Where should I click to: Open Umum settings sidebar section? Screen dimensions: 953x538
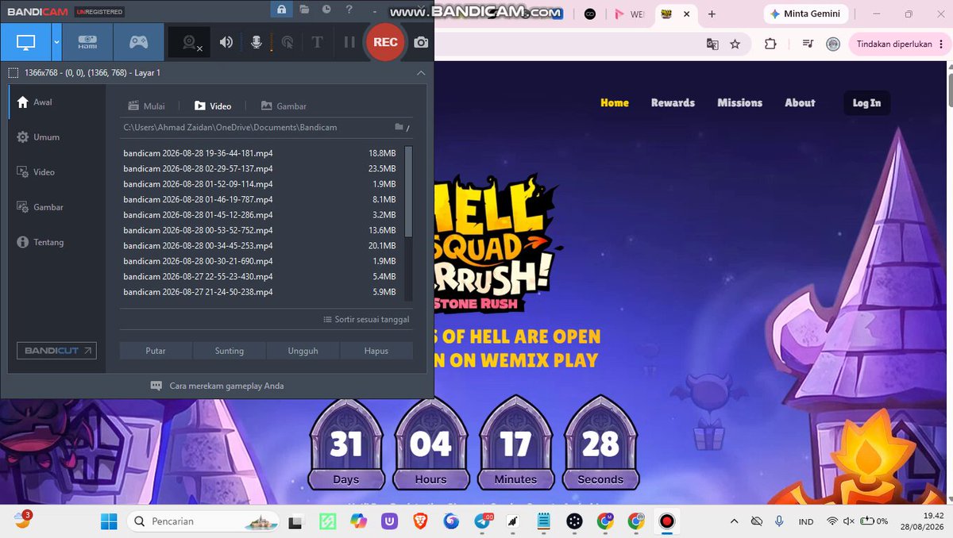tap(56, 137)
